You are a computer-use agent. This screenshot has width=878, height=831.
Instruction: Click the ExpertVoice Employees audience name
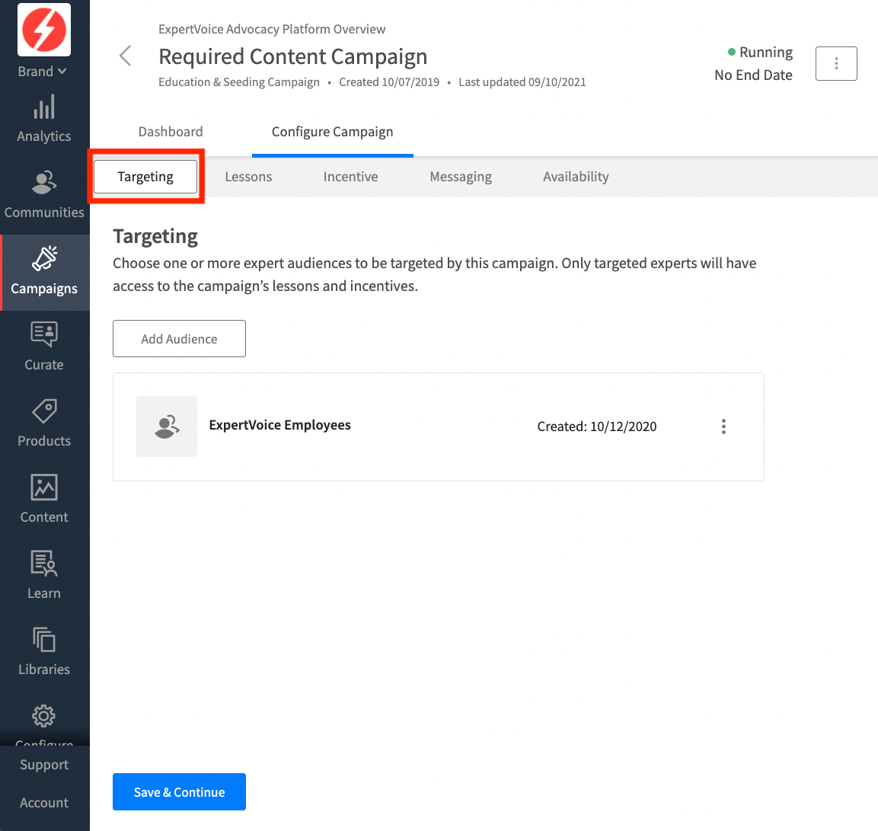coord(280,425)
